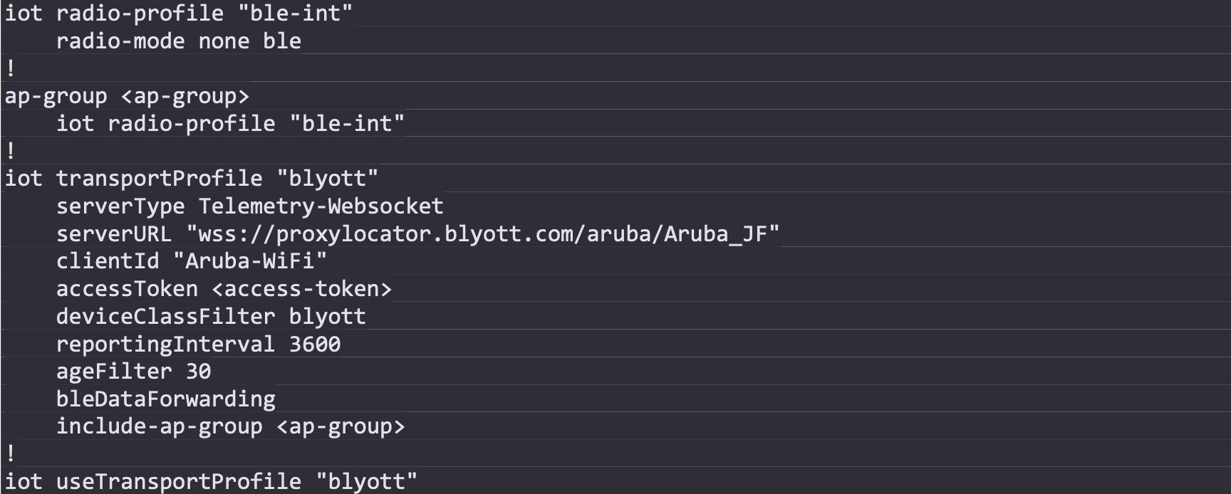Click the bleDataForwarding line
The width and height of the screenshot is (1231, 494).
click(x=165, y=399)
